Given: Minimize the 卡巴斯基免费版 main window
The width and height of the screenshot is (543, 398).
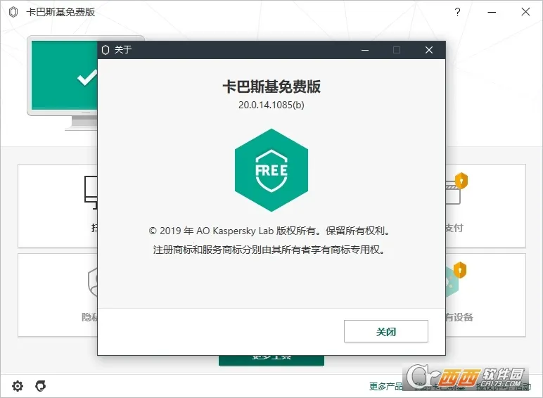Looking at the screenshot, I should pyautogui.click(x=492, y=12).
